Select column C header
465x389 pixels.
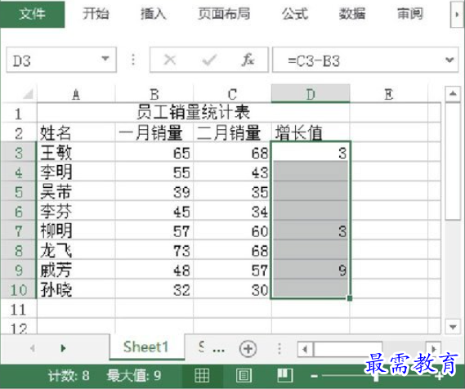point(232,94)
